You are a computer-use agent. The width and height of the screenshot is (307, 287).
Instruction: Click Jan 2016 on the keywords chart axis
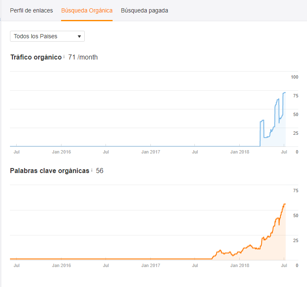61,265
